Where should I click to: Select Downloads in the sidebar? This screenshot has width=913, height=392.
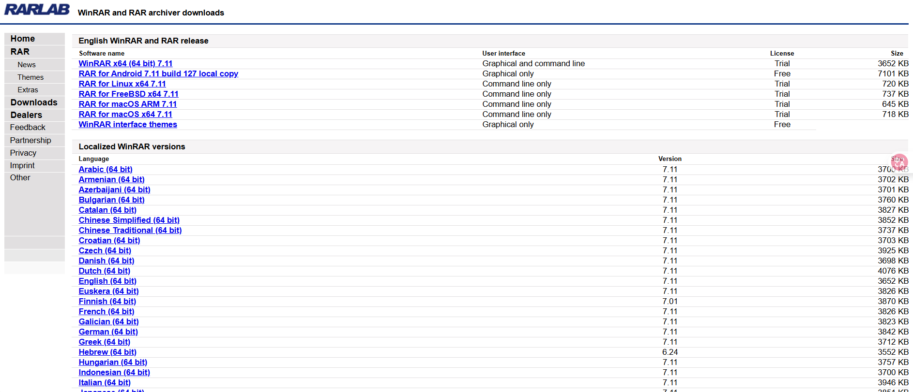coord(34,102)
